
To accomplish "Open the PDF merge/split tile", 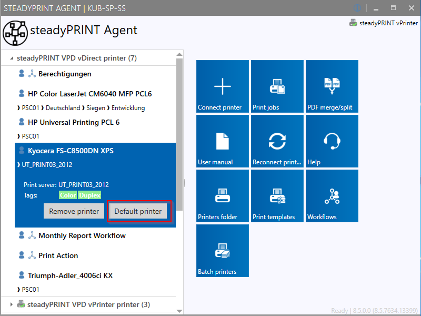I will [332, 86].
